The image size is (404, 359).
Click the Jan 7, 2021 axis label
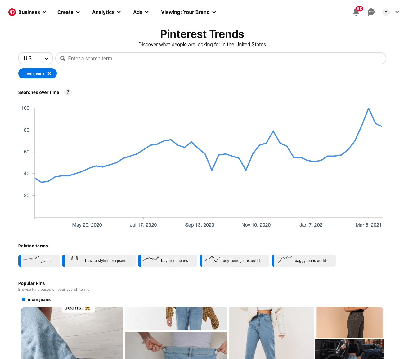click(312, 225)
